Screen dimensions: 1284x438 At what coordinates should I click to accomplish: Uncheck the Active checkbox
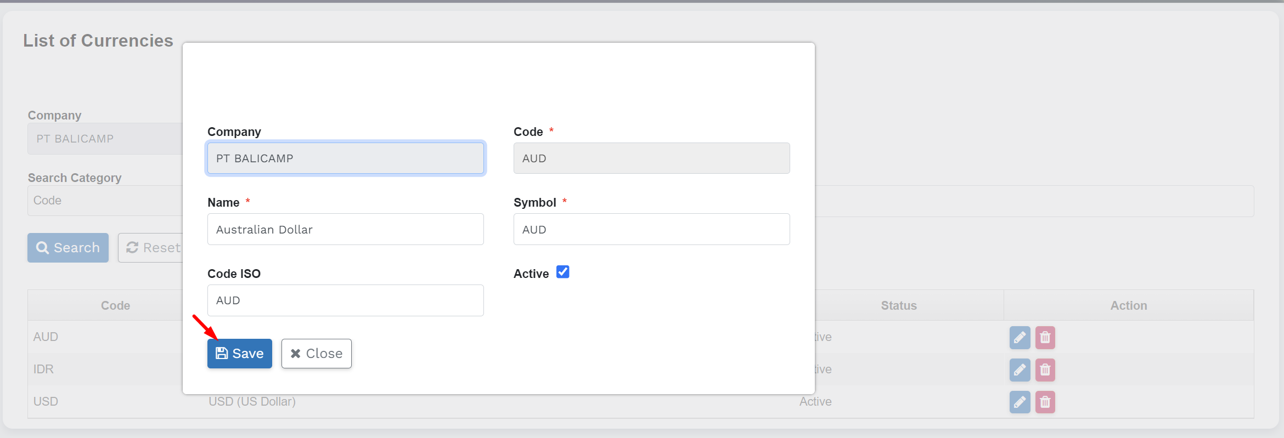pos(562,272)
